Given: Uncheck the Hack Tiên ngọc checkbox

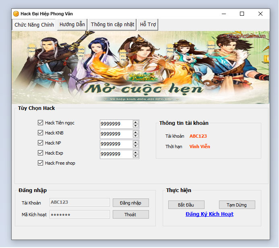Looking at the screenshot, I should click(40, 122).
